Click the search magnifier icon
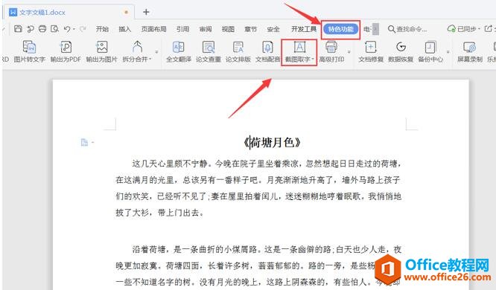The width and height of the screenshot is (496, 290). (x=391, y=29)
